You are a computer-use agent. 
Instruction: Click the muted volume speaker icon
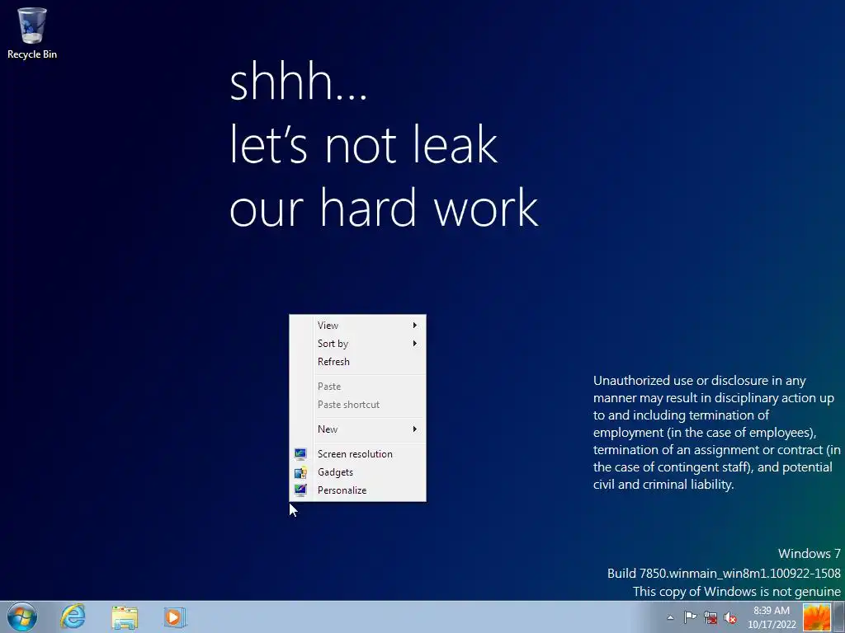coord(730,617)
